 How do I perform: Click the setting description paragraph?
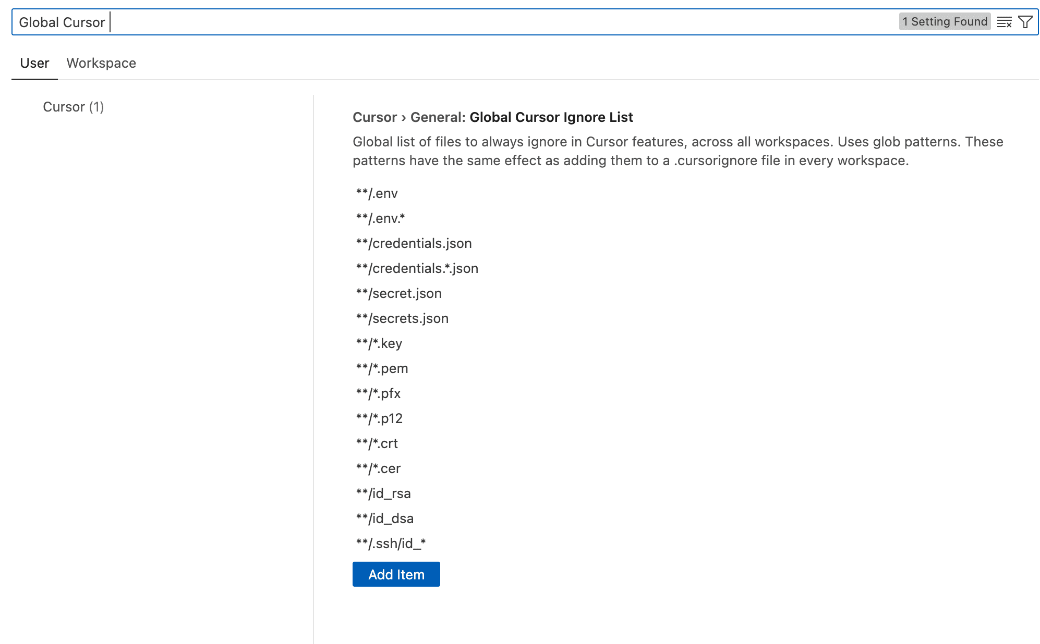pyautogui.click(x=678, y=151)
